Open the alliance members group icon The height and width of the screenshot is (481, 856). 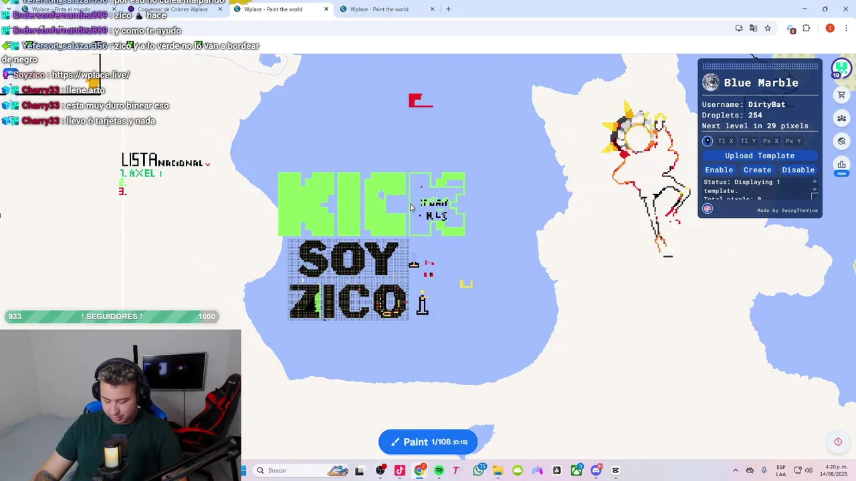click(841, 118)
